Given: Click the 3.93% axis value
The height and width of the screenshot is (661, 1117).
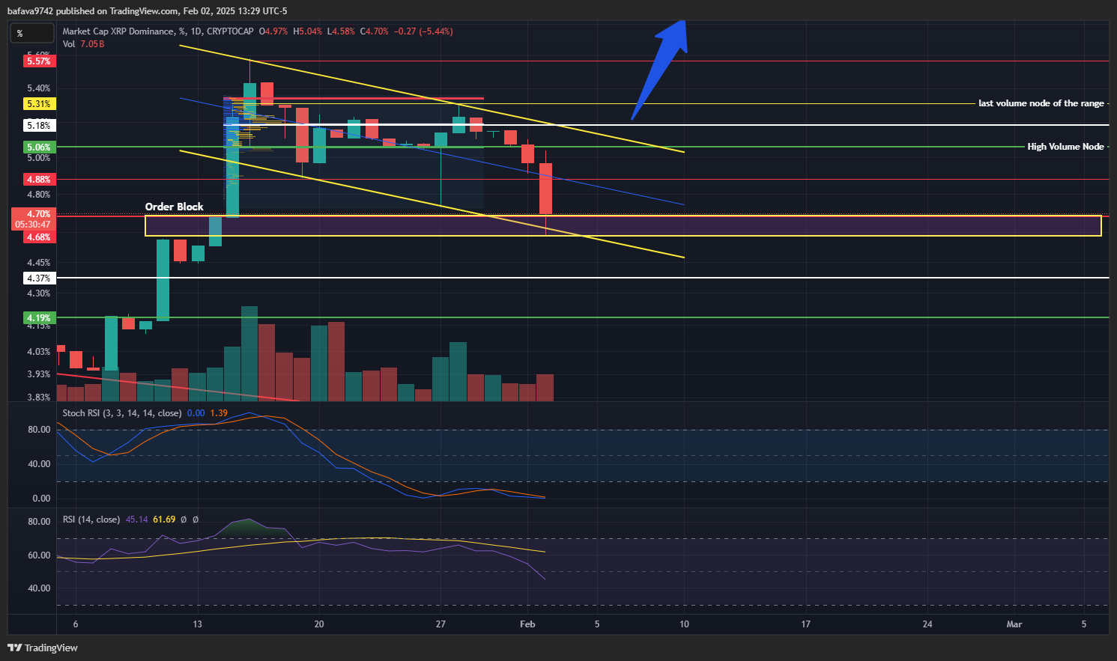Looking at the screenshot, I should tap(39, 374).
